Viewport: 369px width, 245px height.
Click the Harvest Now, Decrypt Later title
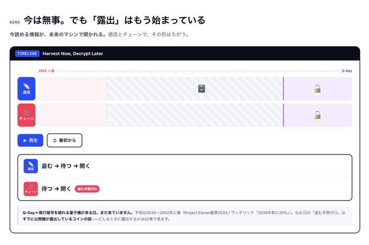tap(73, 54)
